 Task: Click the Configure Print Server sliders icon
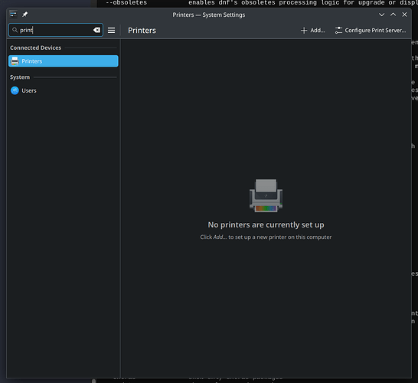(x=338, y=31)
